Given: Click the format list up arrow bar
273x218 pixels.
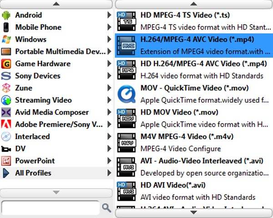Looking at the screenshot, I should [x=194, y=4].
